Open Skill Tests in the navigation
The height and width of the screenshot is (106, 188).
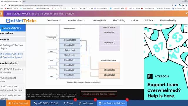(x=149, y=20)
